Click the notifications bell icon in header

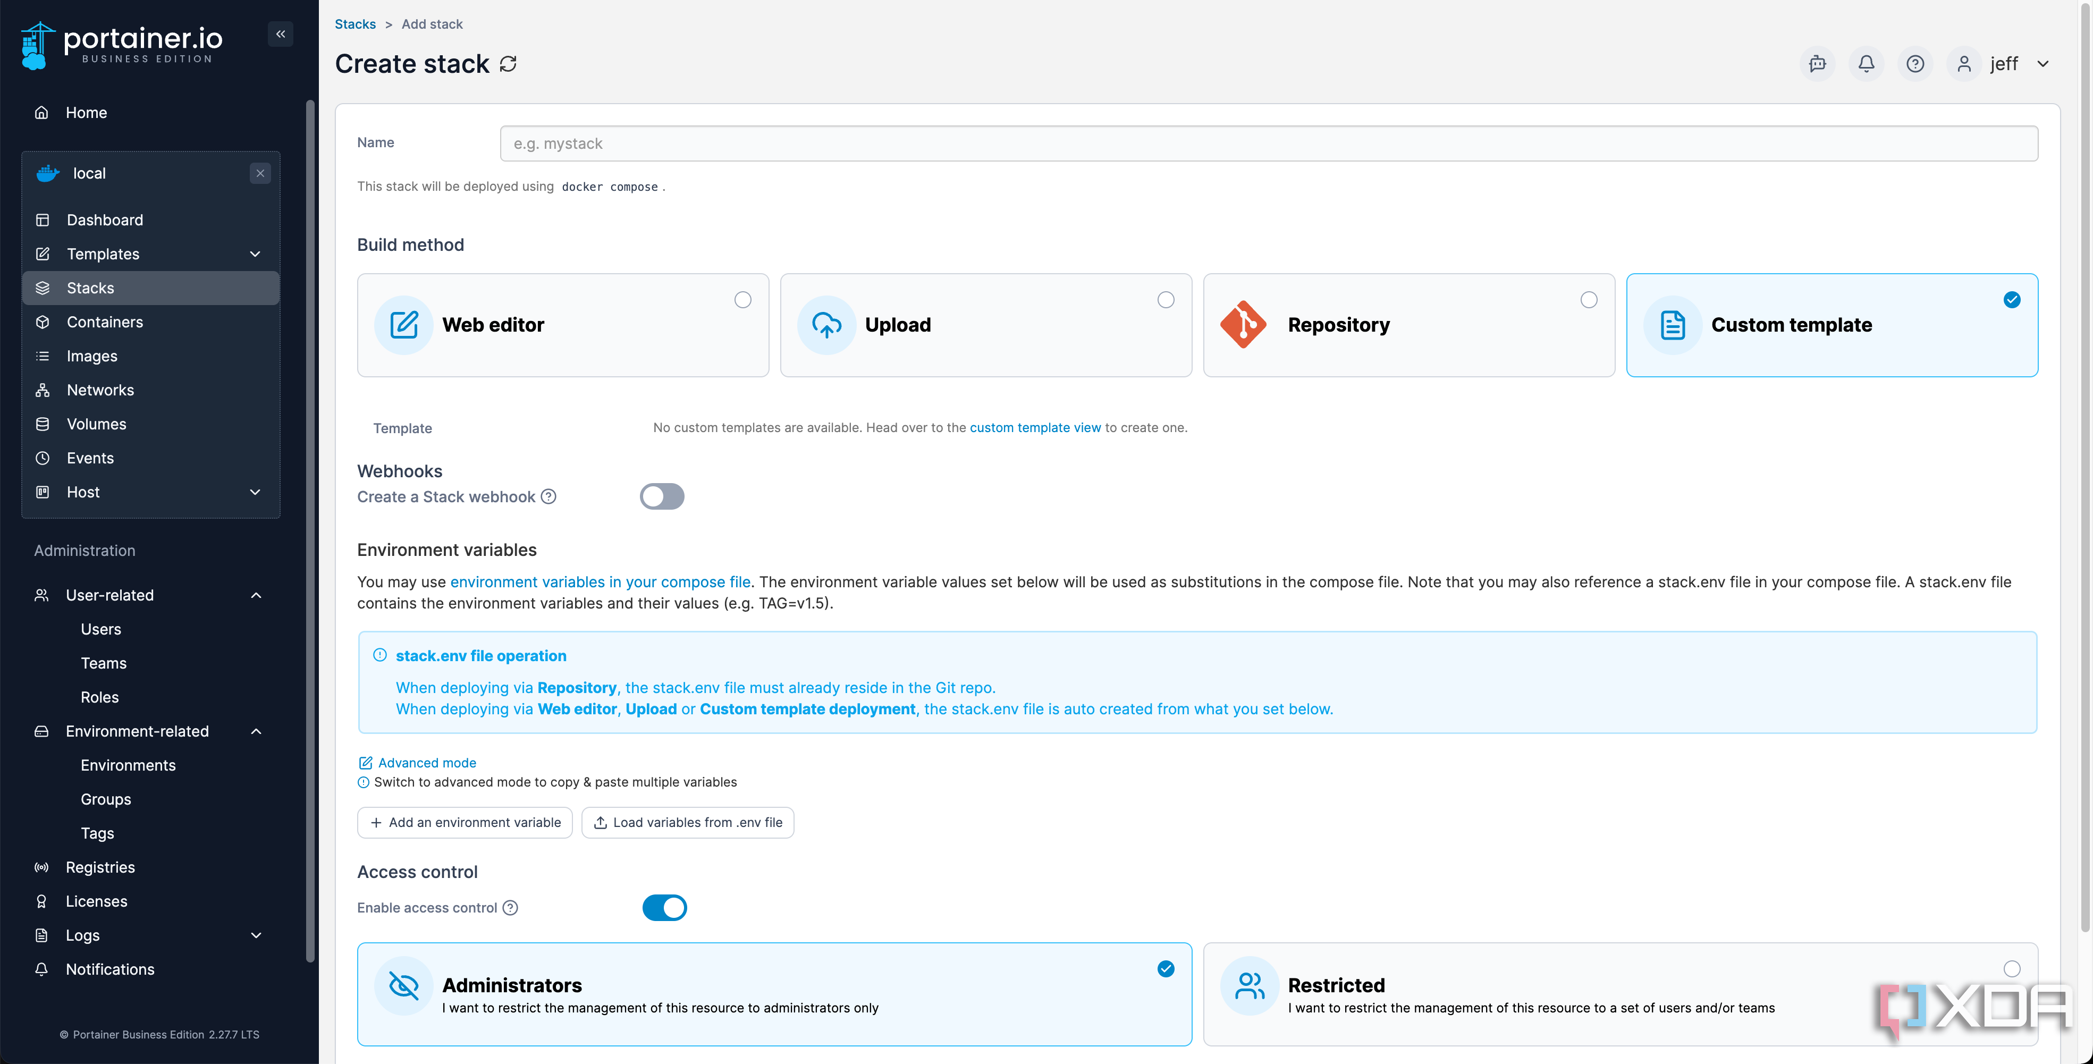1866,63
